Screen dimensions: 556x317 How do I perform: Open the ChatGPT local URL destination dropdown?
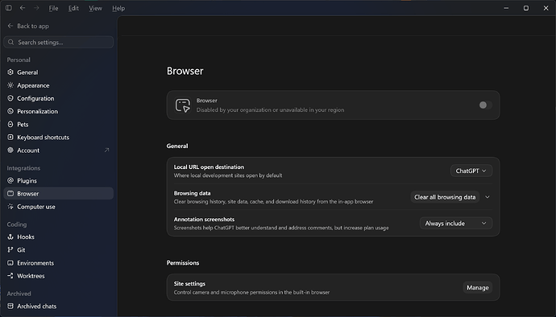click(x=471, y=171)
